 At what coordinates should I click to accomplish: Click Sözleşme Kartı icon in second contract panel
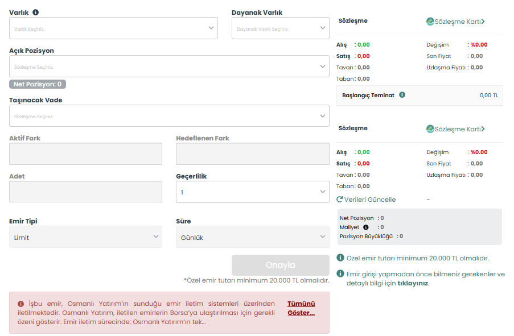pos(430,129)
